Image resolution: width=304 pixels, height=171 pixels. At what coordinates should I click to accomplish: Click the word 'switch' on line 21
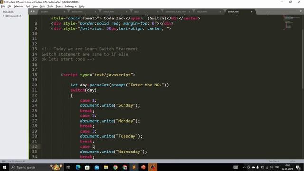(77, 90)
